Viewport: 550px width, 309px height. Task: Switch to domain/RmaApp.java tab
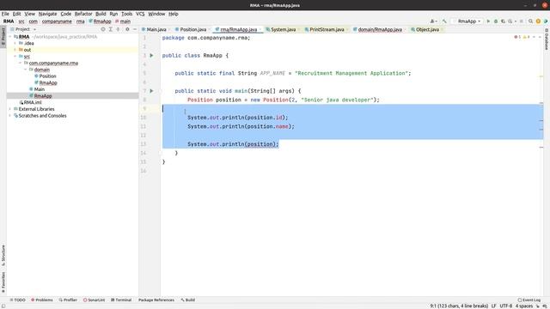(379, 29)
